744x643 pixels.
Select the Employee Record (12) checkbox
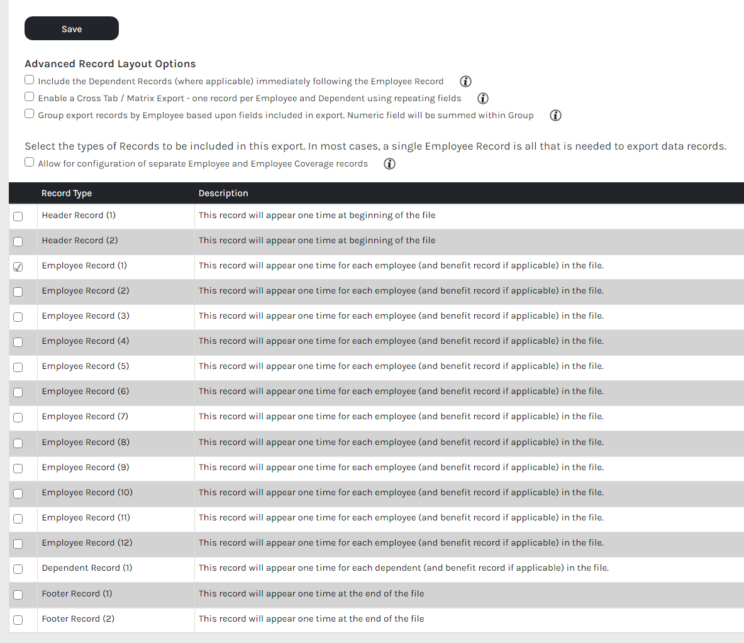click(x=18, y=544)
